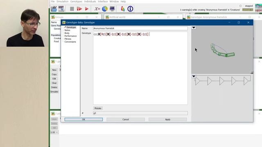The image size is (262, 147).
Task: Click the Clear button in genotypes panel
Action: point(54,83)
